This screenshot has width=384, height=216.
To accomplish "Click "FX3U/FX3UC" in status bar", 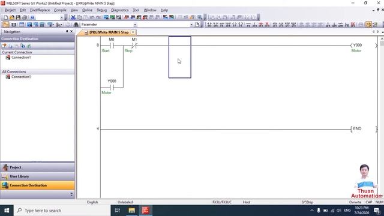I will (x=221, y=202).
